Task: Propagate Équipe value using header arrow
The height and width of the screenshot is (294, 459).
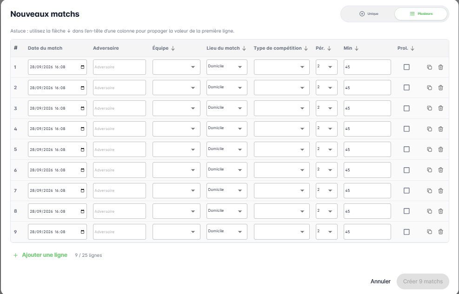Action: pyautogui.click(x=173, y=48)
